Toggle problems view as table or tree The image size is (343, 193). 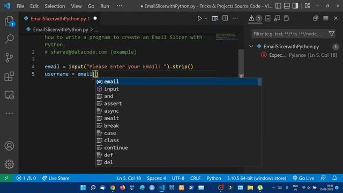point(326,18)
